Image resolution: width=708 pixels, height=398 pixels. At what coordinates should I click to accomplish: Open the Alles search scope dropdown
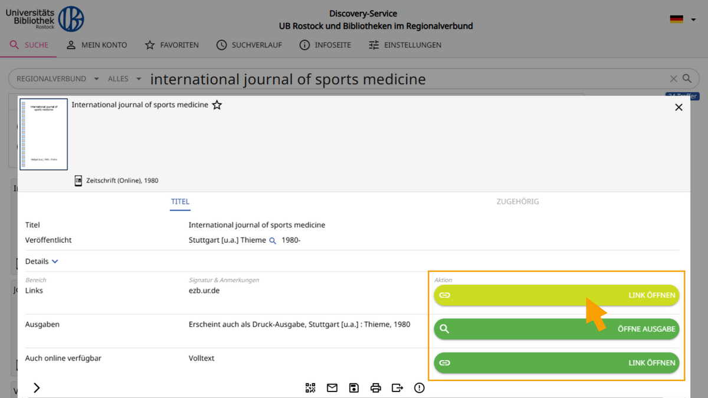(x=124, y=78)
